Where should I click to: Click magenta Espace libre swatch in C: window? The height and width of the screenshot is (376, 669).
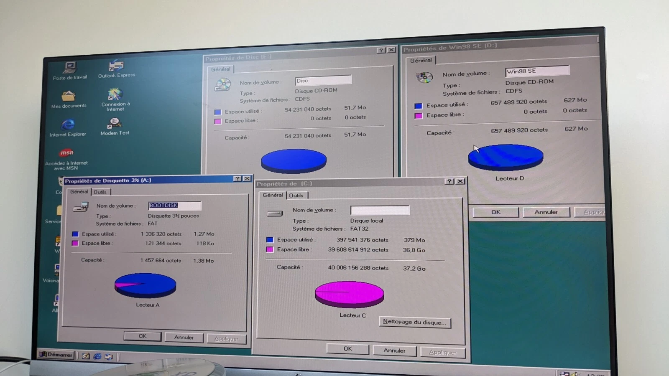click(270, 249)
